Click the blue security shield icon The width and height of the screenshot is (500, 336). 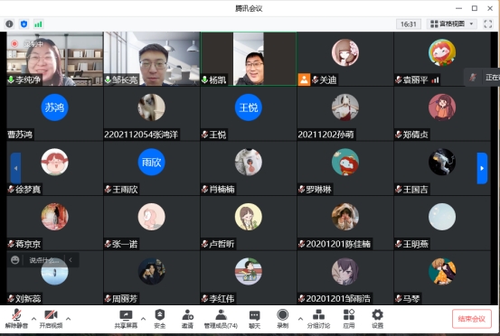coord(24,23)
